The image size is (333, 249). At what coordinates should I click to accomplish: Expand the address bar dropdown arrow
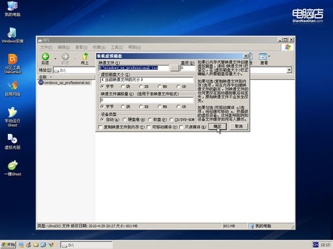pos(289,70)
